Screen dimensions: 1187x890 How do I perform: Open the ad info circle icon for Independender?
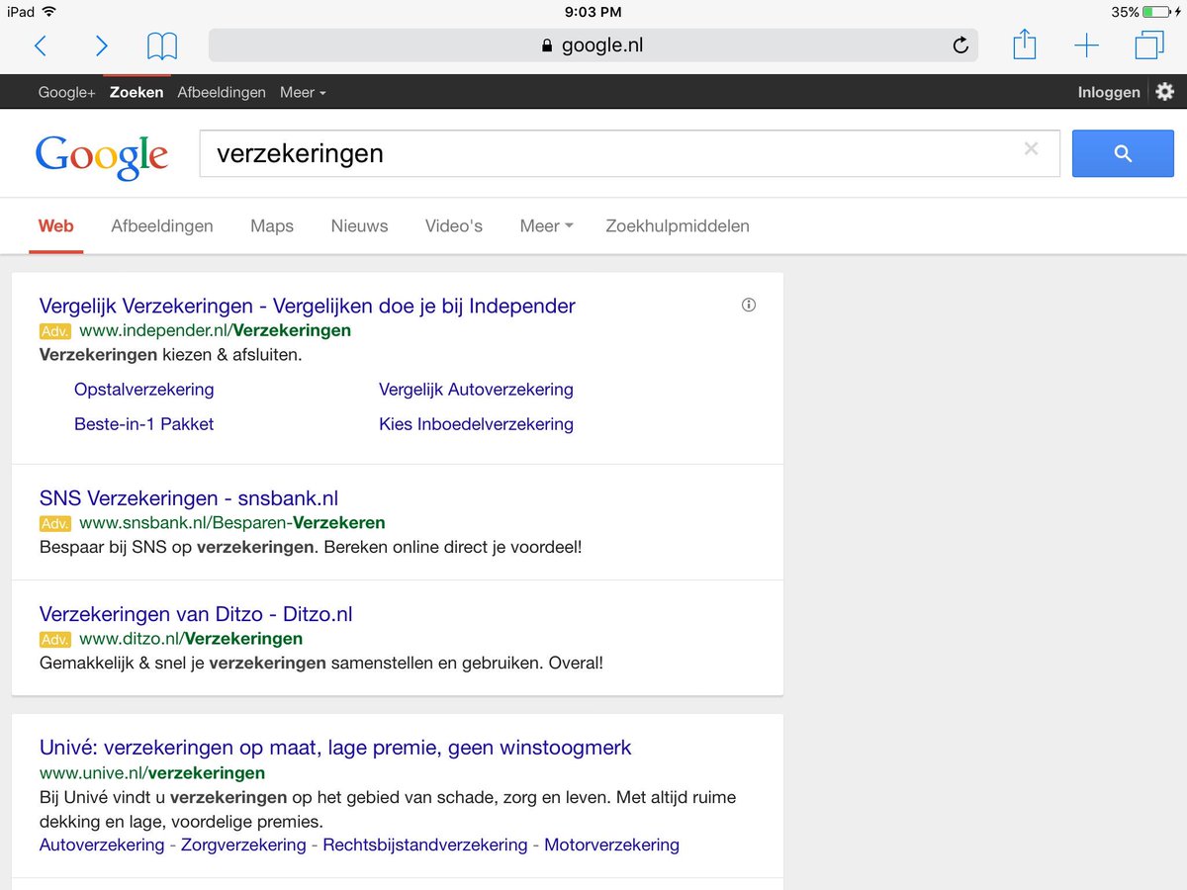coord(749,305)
